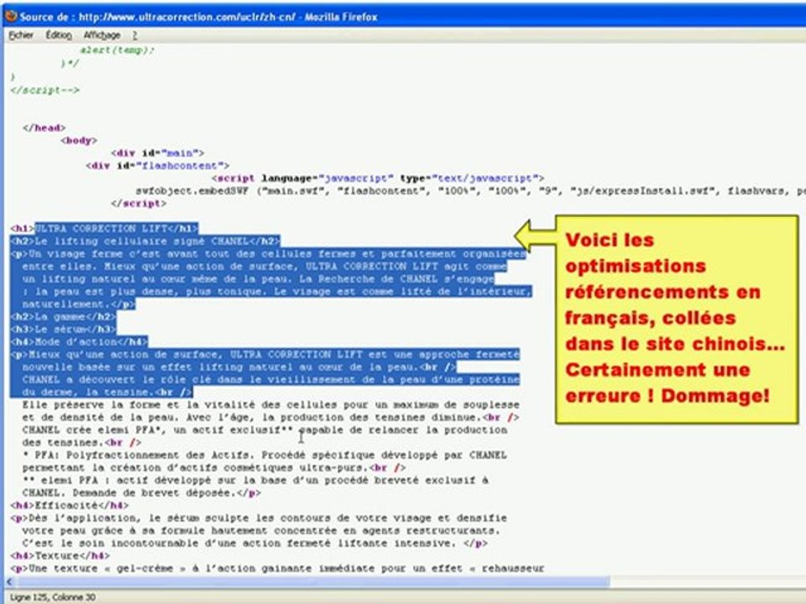Click the div id="main" line

click(157, 153)
